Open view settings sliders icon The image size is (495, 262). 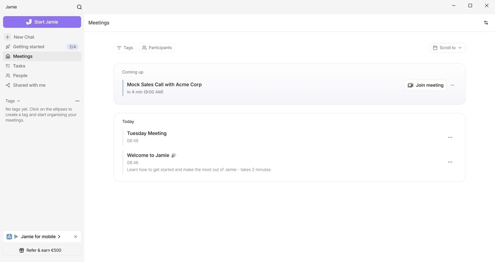[x=486, y=23]
